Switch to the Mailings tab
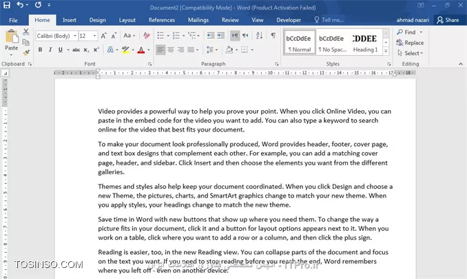This screenshot has height=279, width=467. click(198, 20)
